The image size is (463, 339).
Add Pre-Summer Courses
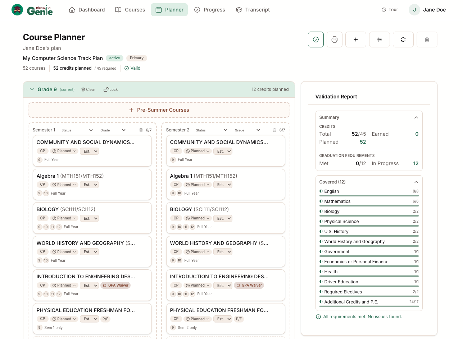tap(159, 110)
